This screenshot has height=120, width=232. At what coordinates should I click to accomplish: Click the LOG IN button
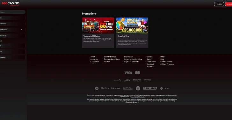pos(219,4)
